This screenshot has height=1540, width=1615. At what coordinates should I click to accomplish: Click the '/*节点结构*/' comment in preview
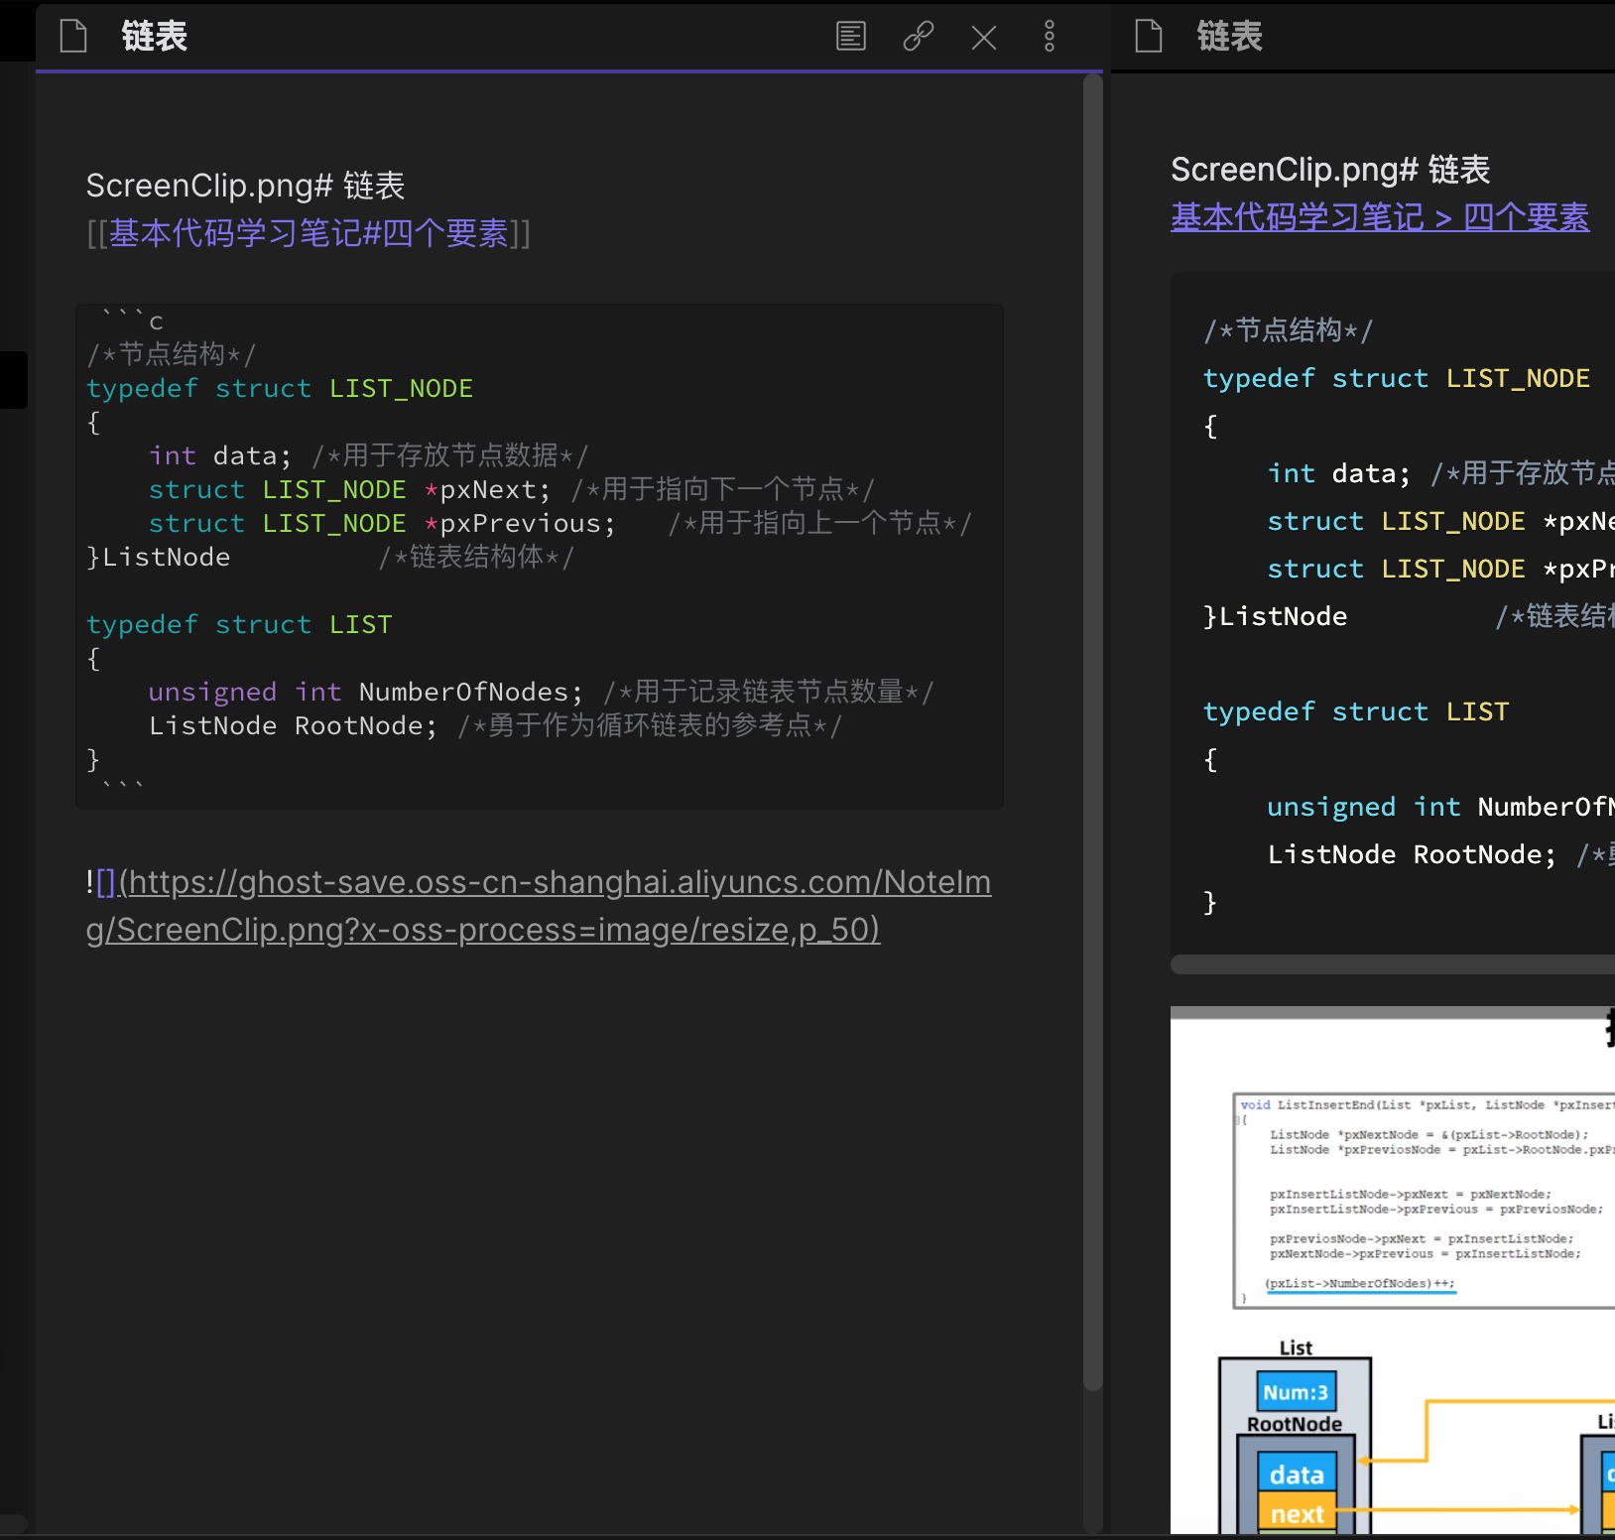(1288, 330)
